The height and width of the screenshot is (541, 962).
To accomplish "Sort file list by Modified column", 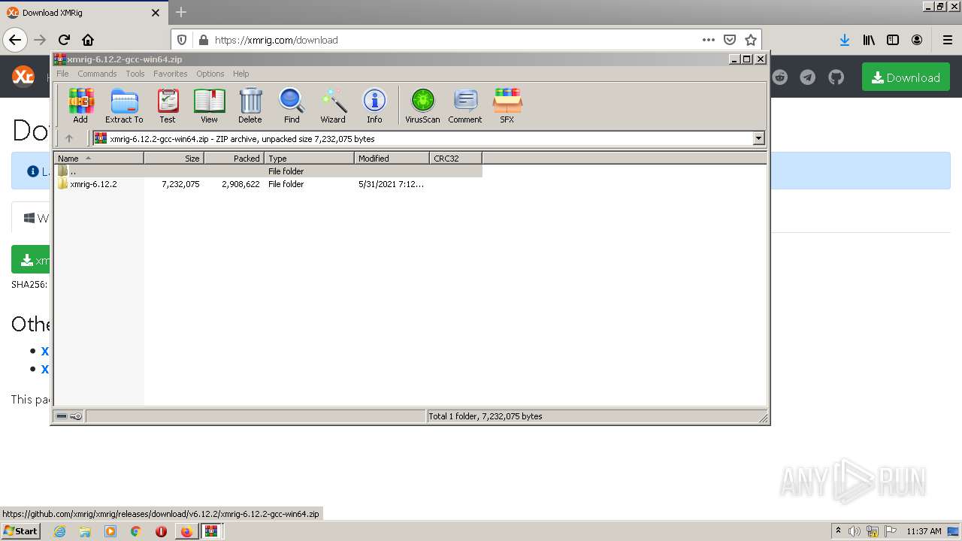I will click(392, 159).
